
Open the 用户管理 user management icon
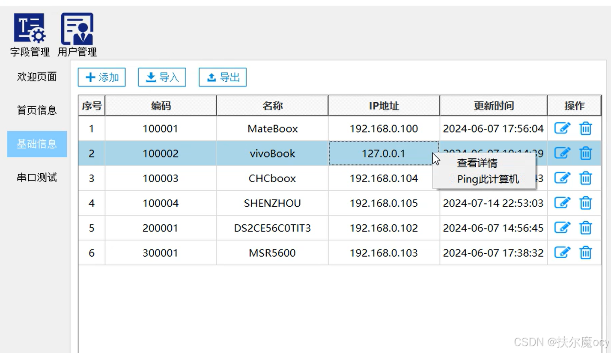77,35
